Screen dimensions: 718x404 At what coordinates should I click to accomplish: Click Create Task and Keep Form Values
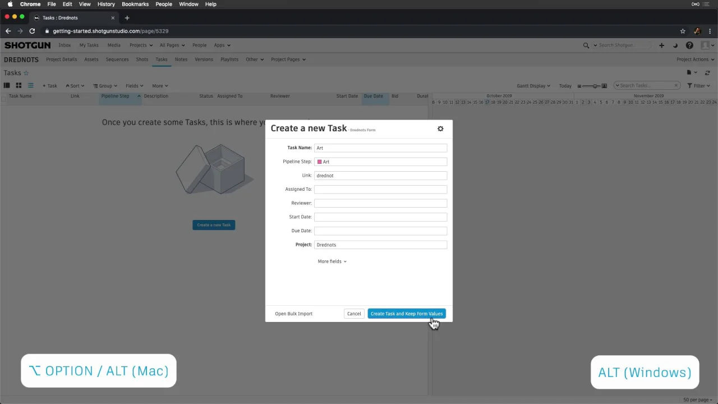(x=407, y=314)
